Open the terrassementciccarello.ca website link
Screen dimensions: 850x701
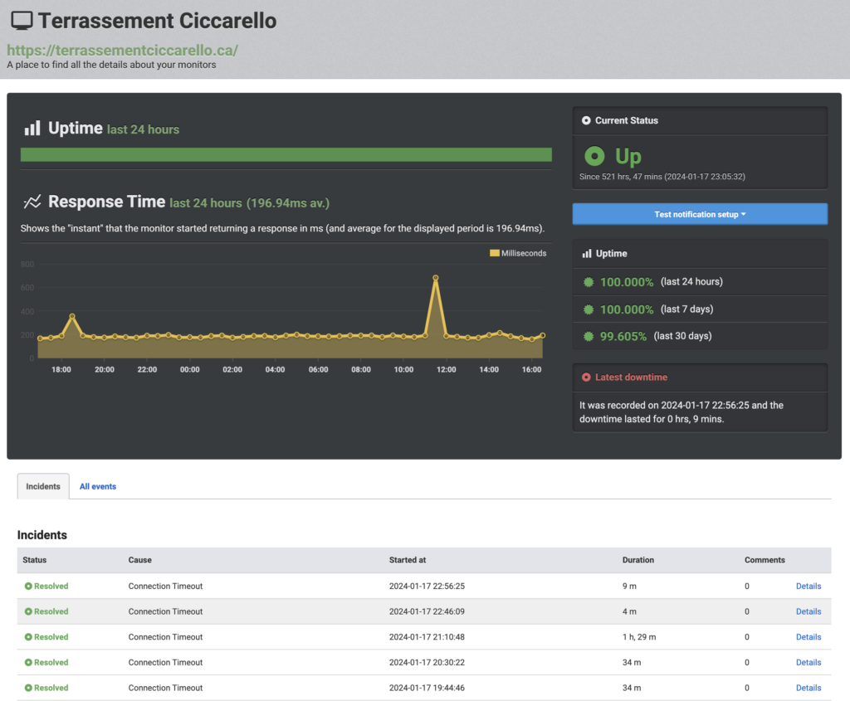point(123,50)
